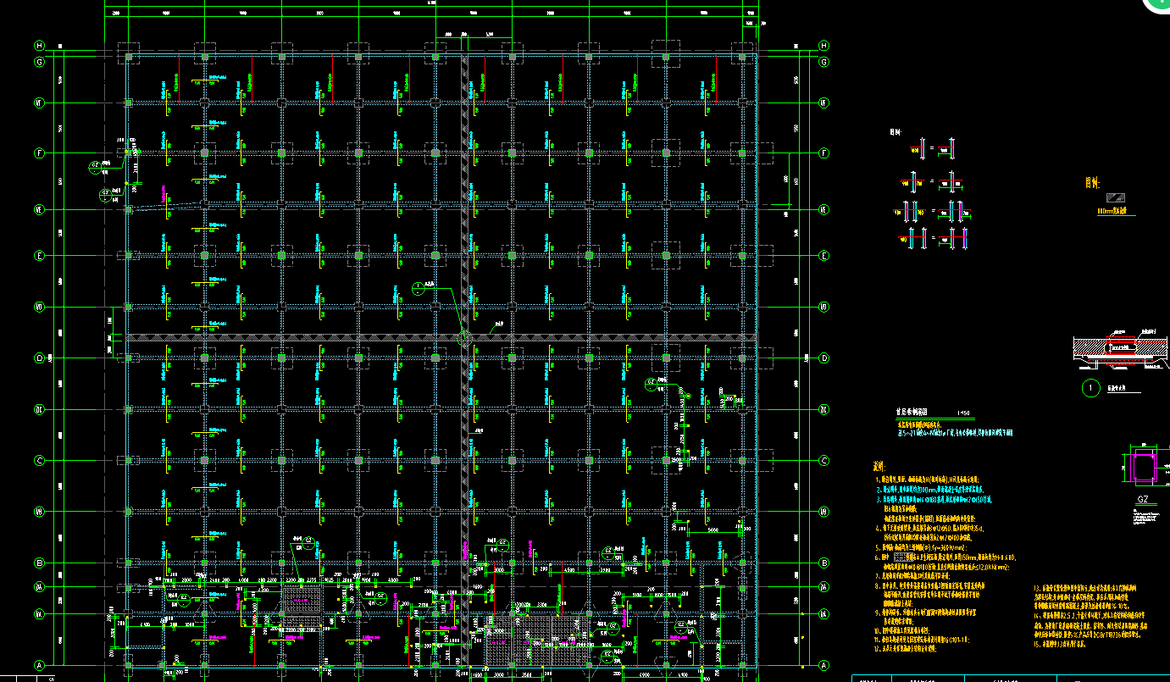This screenshot has width=1170, height=682.
Task: Select axis bubble A on the left side
Action: pos(39,664)
